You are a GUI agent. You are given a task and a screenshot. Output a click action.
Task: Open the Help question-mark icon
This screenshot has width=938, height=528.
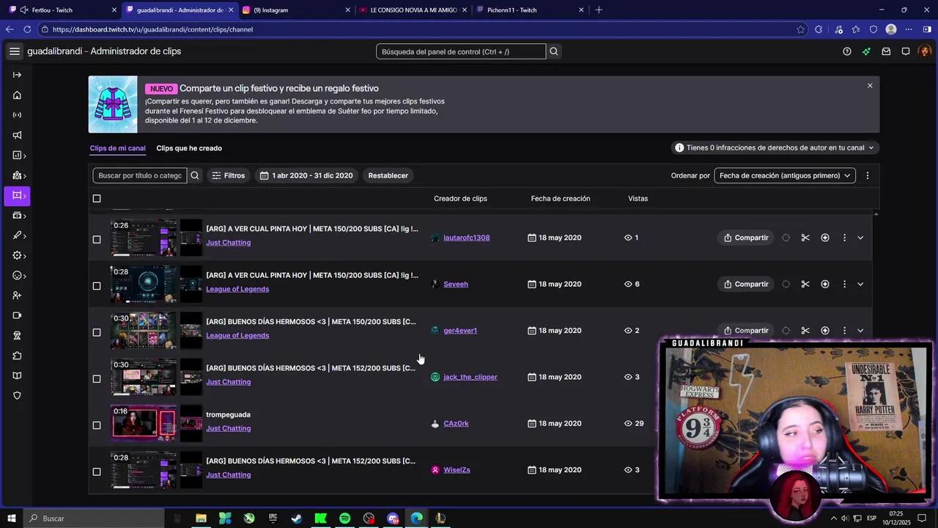click(x=847, y=51)
